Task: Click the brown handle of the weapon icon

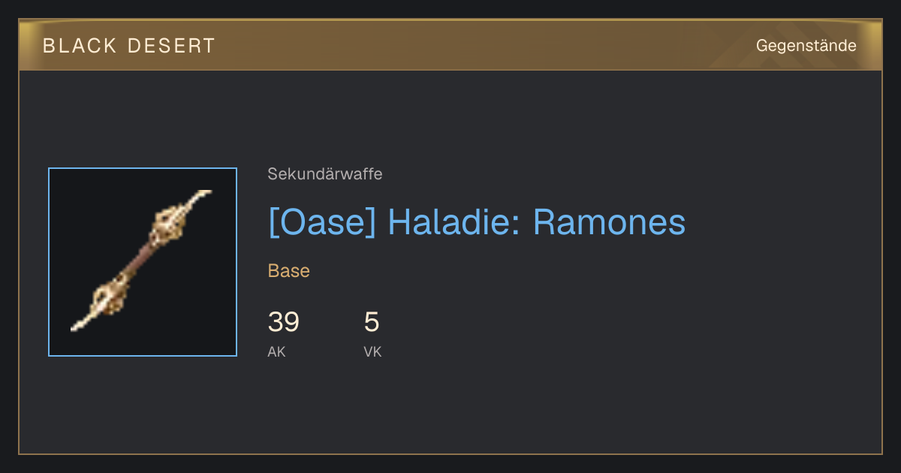Action: 137,258
